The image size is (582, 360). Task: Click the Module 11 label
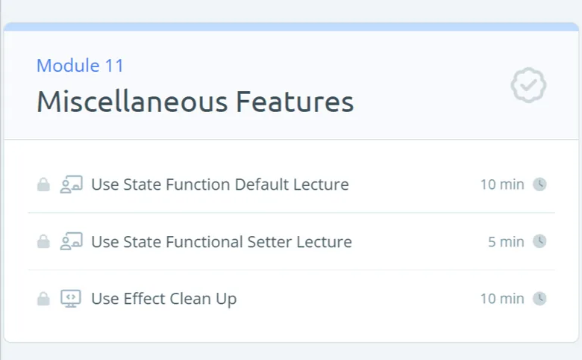click(80, 66)
